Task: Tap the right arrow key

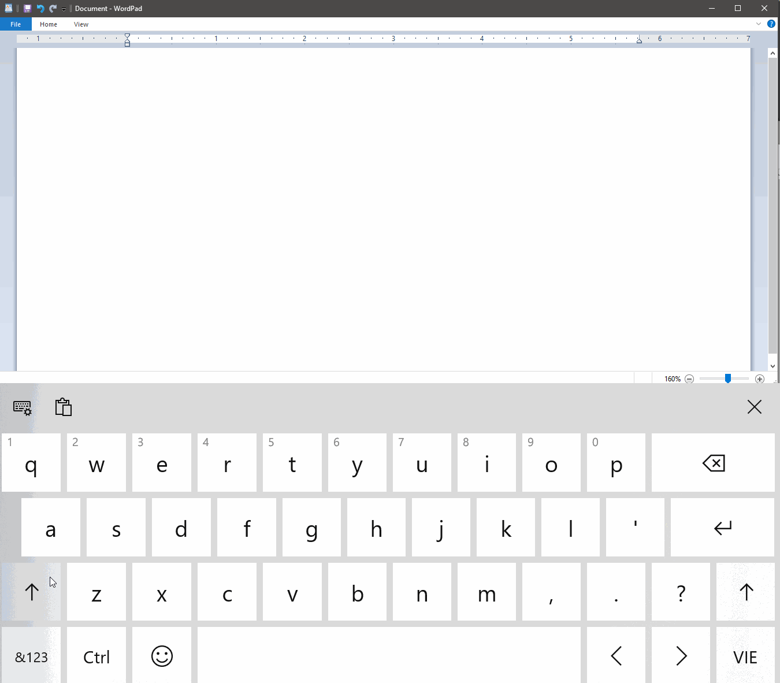Action: point(681,656)
